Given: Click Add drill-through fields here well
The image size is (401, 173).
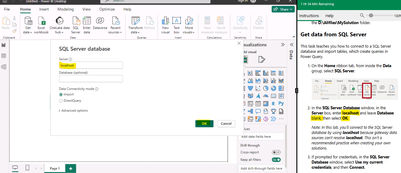Looking at the screenshot, I should pyautogui.click(x=262, y=168).
